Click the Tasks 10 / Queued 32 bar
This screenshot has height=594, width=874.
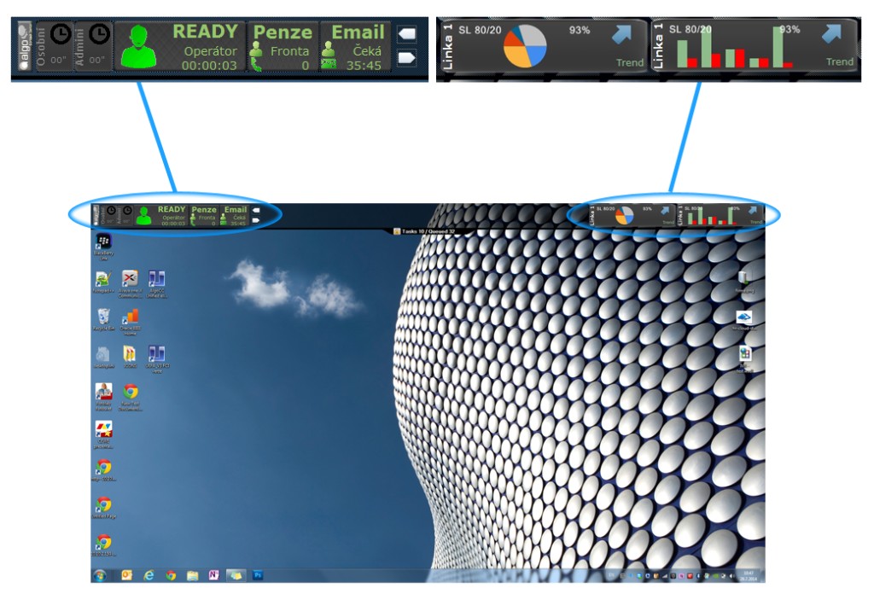pyautogui.click(x=428, y=230)
